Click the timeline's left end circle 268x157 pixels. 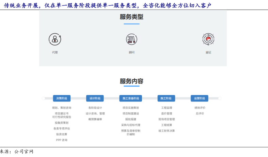43,98
